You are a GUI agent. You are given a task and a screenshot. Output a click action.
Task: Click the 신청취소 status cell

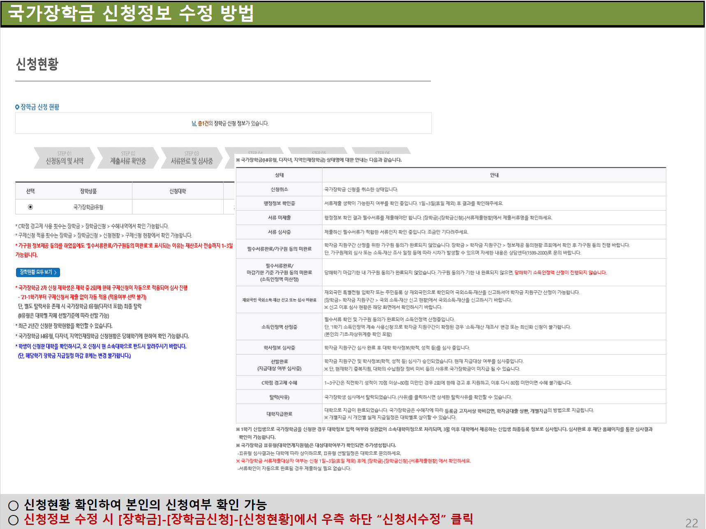(279, 189)
